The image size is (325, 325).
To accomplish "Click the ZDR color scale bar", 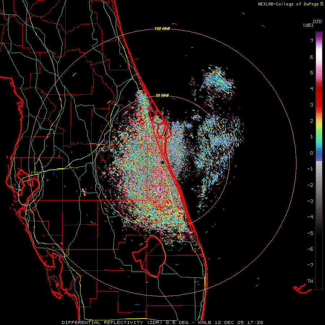I will click(x=319, y=160).
